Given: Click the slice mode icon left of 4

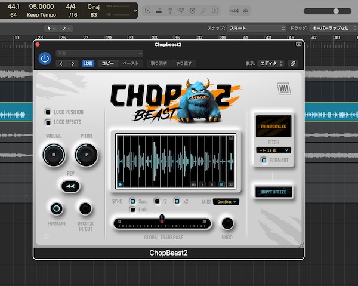Looking at the screenshot, I should 193,184.
